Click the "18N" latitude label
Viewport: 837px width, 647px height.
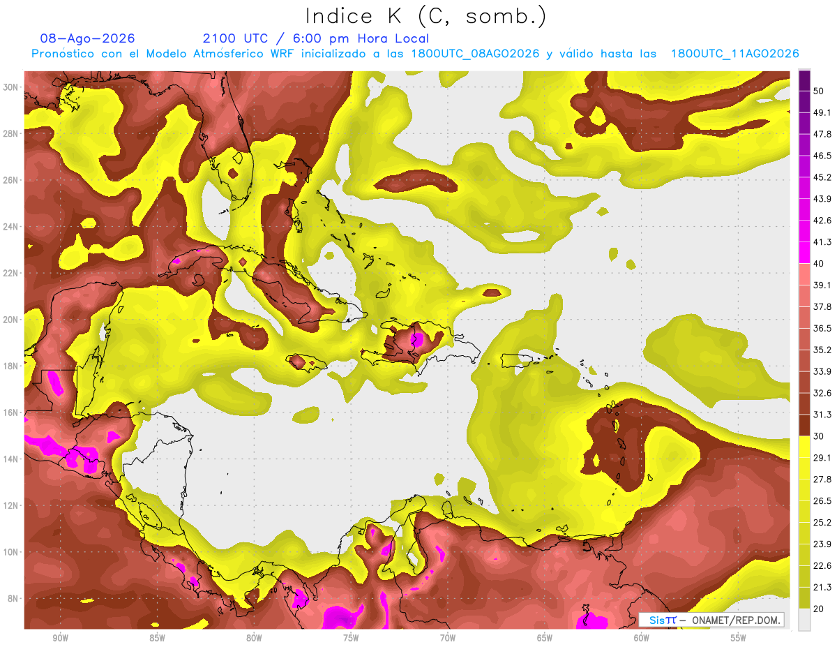pyautogui.click(x=10, y=366)
